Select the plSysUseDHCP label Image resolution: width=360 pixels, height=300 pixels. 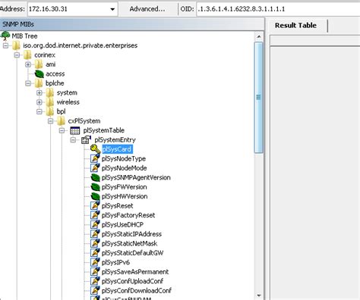click(x=122, y=224)
